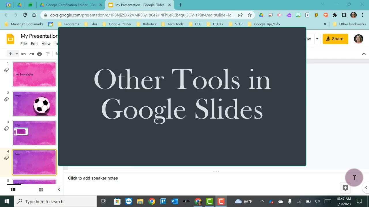Share this page from address bar icon
369x207 pixels.
[x=240, y=15]
